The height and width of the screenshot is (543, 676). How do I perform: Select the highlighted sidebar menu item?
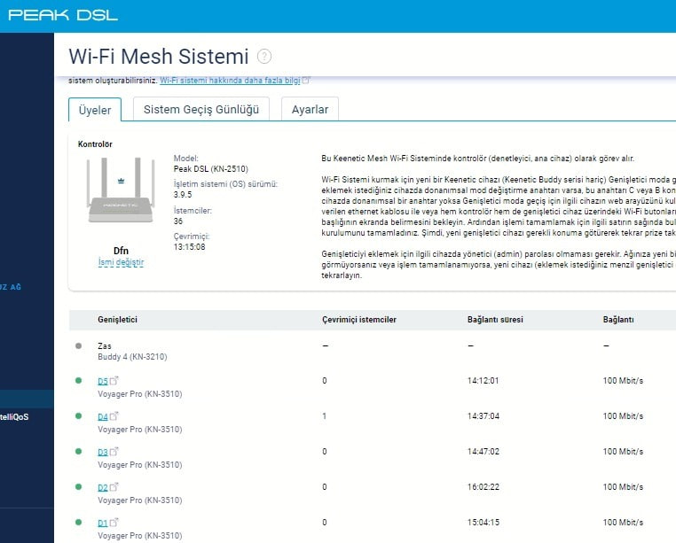click(27, 399)
